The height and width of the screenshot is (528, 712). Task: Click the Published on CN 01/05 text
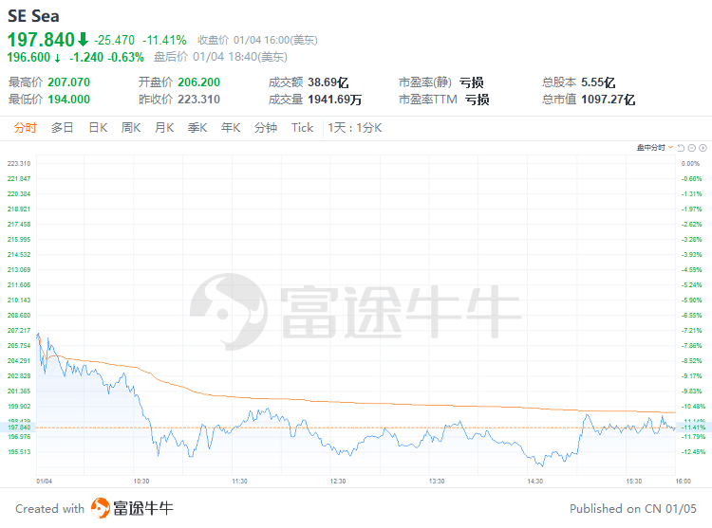[x=633, y=508]
